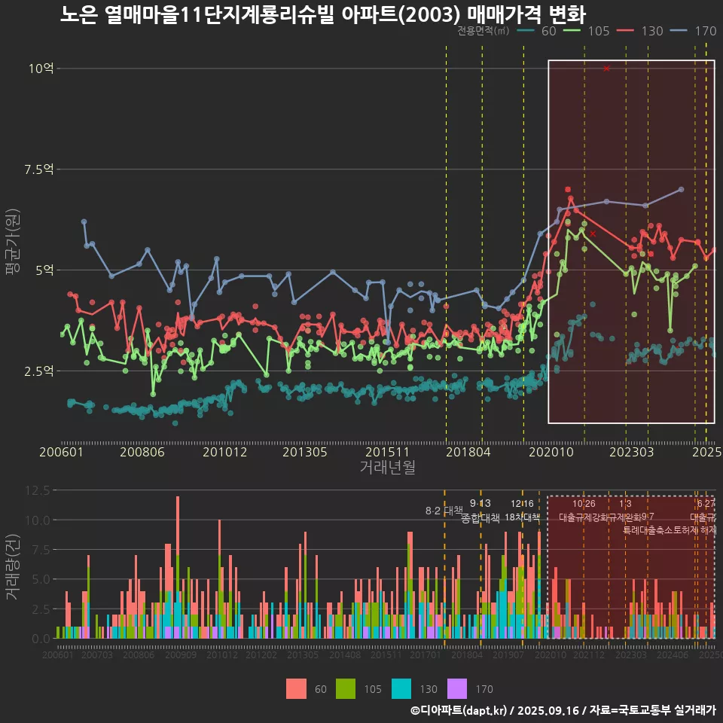Click the 201804 tick label on the price chart
This screenshot has height=723, width=723.
coord(468,452)
